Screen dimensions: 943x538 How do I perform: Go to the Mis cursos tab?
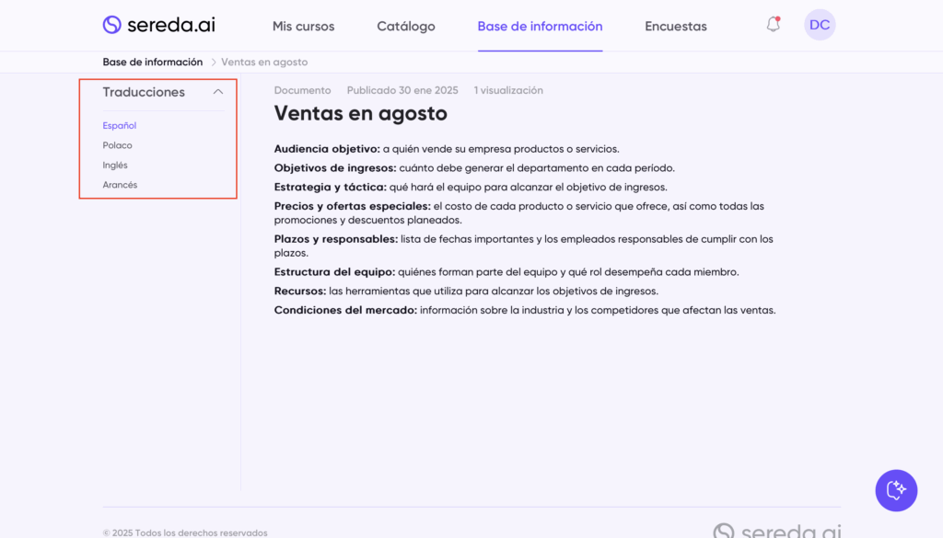pyautogui.click(x=303, y=27)
